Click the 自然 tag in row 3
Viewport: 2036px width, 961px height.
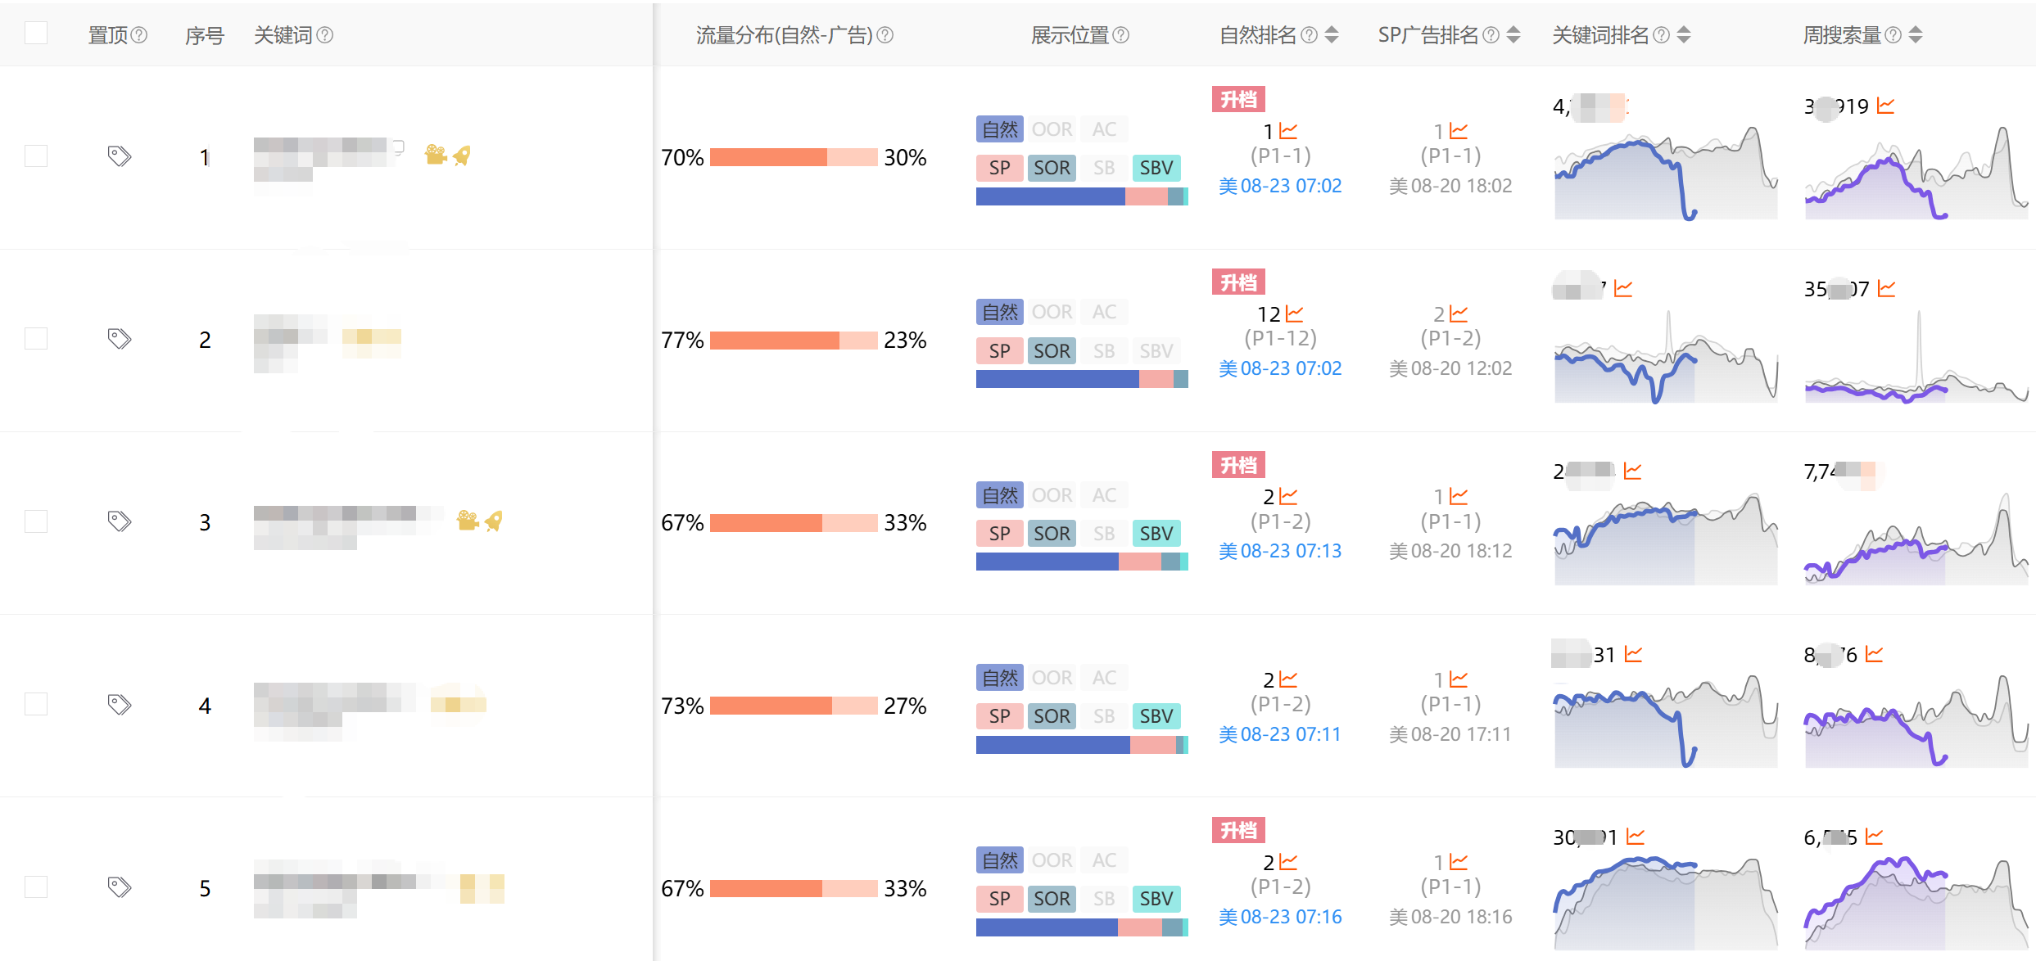[1000, 495]
